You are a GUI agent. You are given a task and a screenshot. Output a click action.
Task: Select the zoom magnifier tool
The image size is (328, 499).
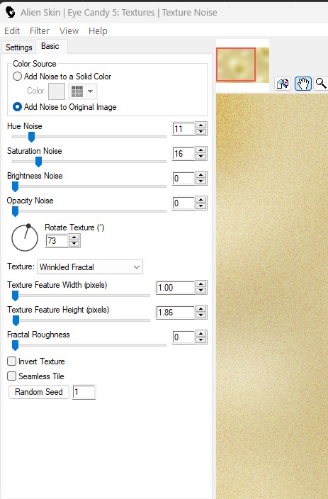click(x=321, y=84)
